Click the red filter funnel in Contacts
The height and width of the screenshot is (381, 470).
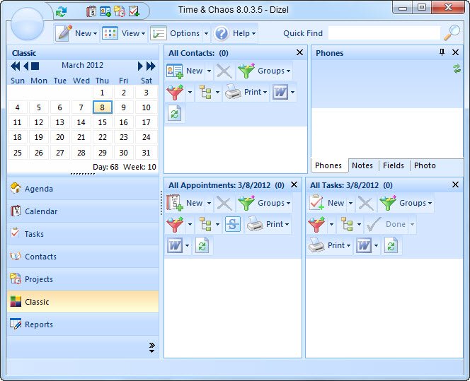[x=175, y=92]
